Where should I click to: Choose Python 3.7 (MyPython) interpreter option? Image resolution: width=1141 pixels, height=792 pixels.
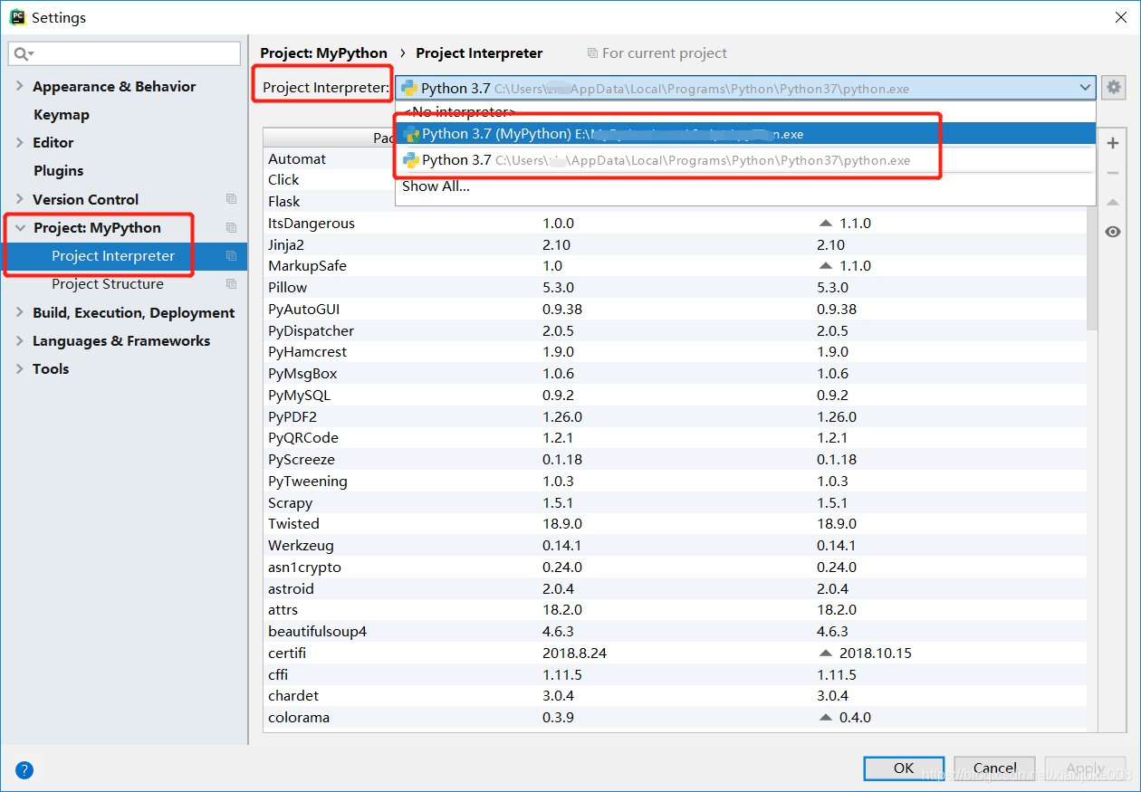point(745,134)
